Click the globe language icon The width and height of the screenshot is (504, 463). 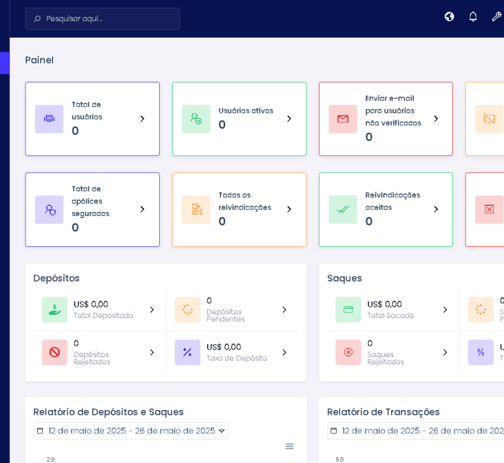[450, 17]
